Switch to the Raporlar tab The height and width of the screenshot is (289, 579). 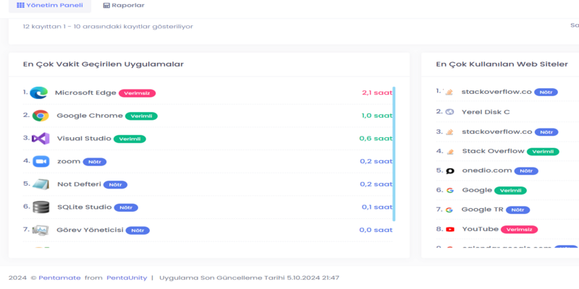[x=124, y=5]
